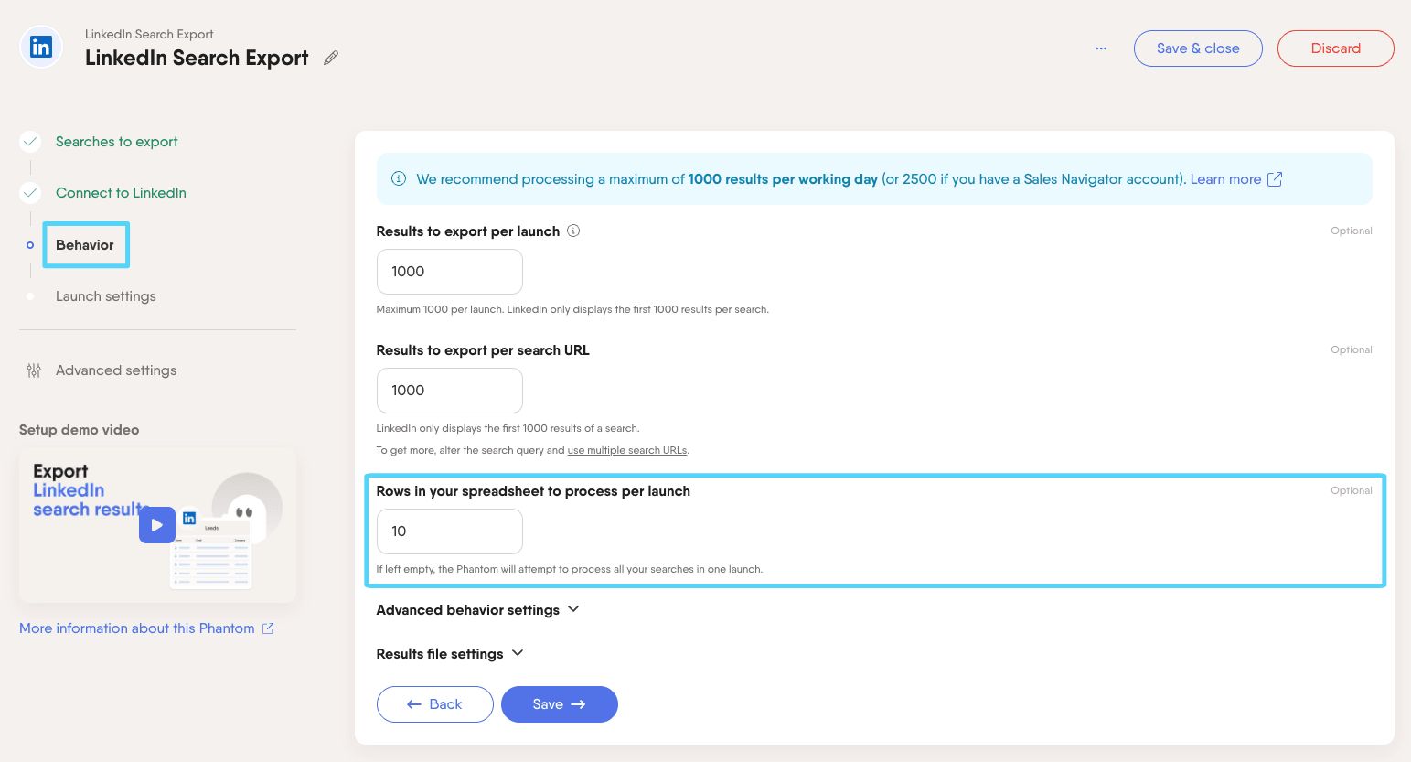Click info icon beside Results to export per launch
The width and height of the screenshot is (1411, 762).
pos(573,231)
